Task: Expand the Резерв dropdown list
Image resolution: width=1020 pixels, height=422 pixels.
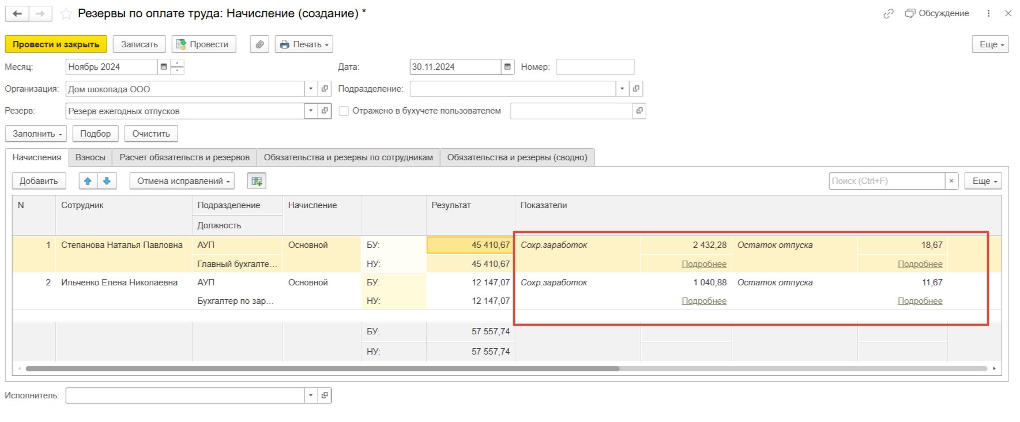Action: (x=311, y=111)
